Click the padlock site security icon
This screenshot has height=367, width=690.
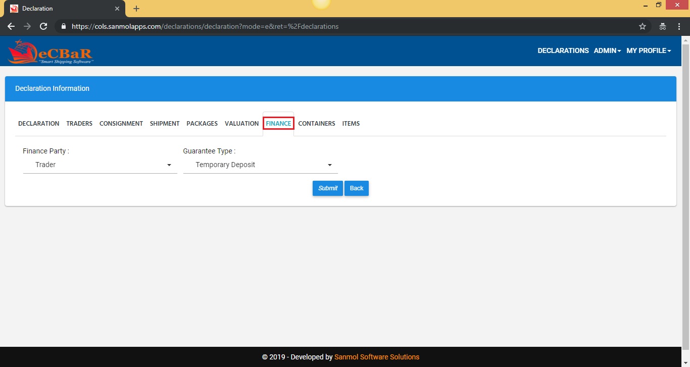point(63,26)
